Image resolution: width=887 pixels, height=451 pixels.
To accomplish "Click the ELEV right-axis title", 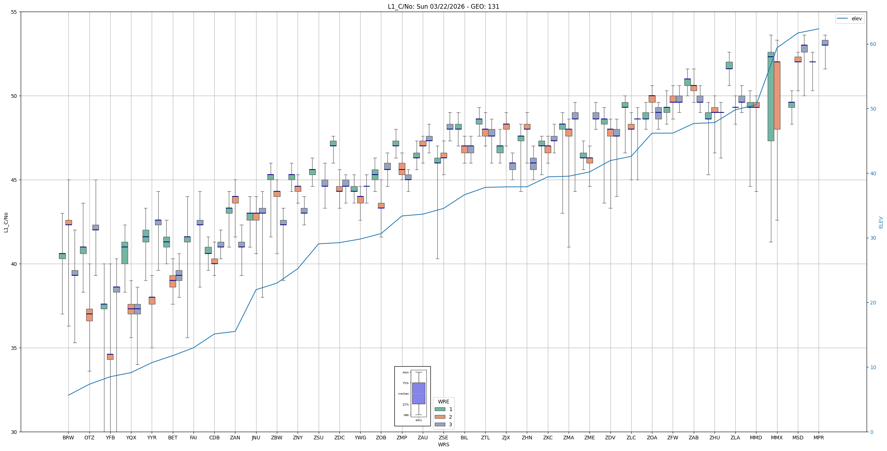I will [x=881, y=222].
